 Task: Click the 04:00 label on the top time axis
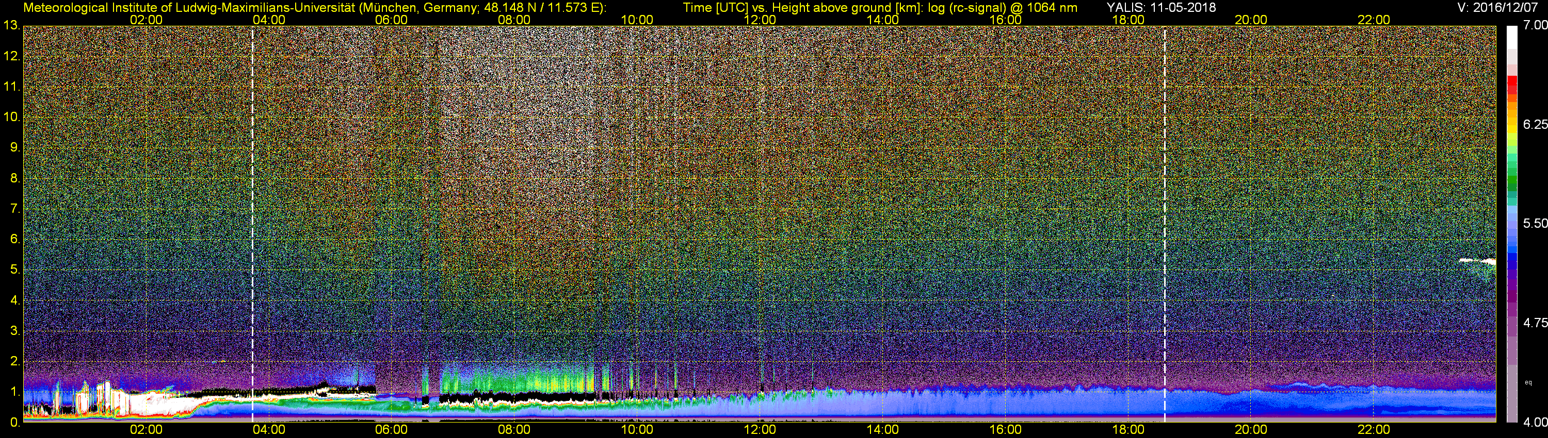pyautogui.click(x=269, y=20)
